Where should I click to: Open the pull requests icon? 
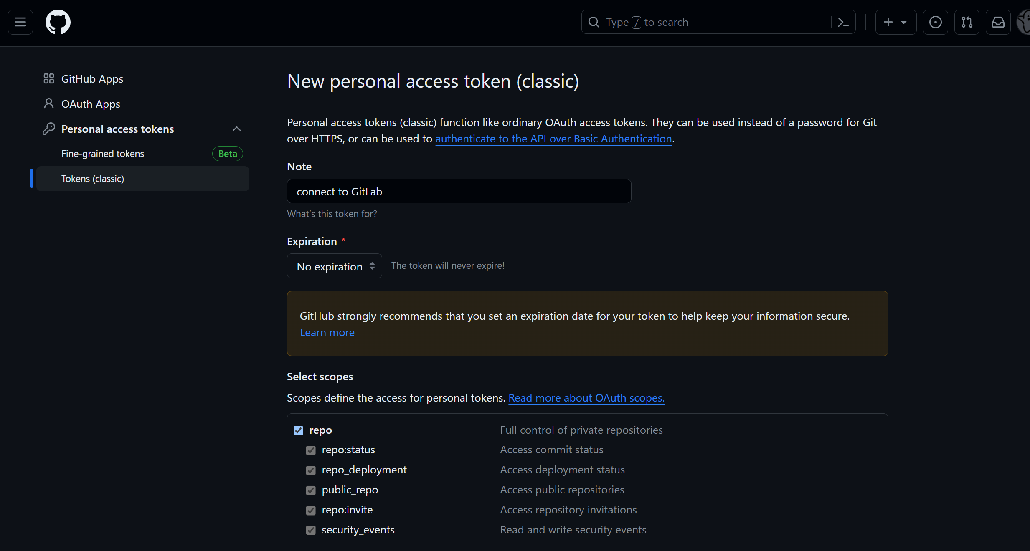pyautogui.click(x=967, y=22)
